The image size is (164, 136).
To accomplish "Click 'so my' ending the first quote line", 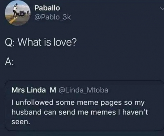I will point(134,103).
